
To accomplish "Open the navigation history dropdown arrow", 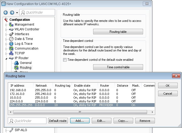I will pyautogui.click(x=17, y=13).
